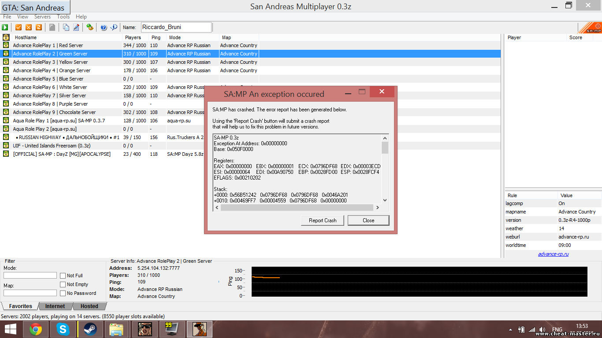The width and height of the screenshot is (602, 338).
Task: Click the worldtime rule row
Action: tap(553, 245)
